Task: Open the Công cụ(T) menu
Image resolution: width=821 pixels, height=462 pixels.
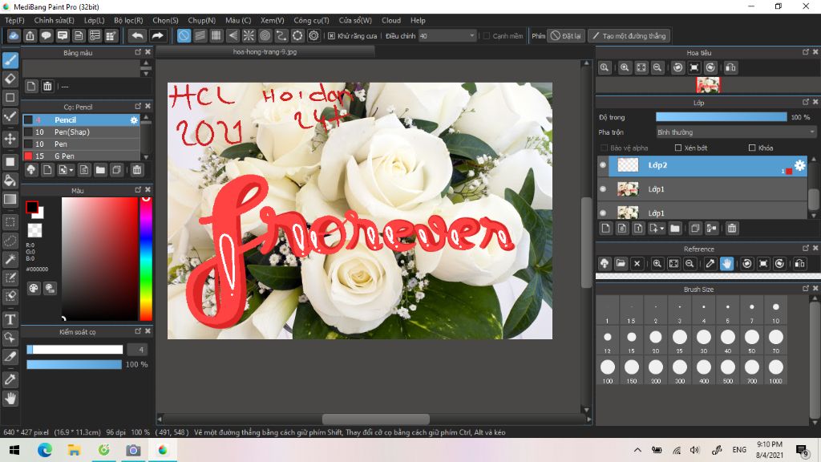Action: [x=311, y=20]
